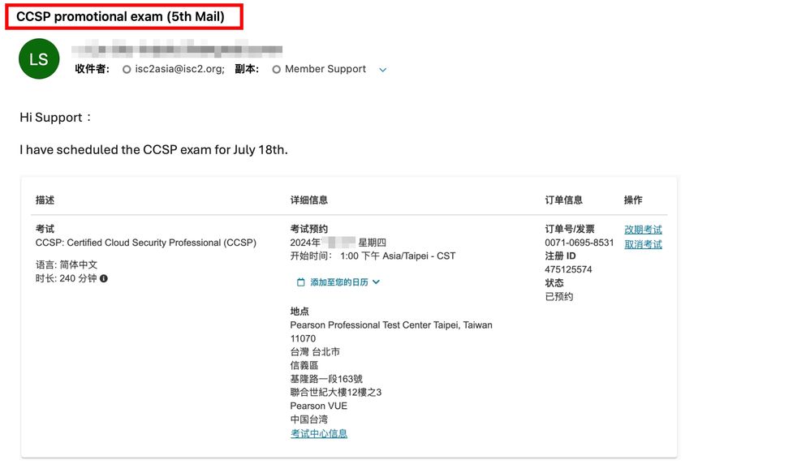Screen dimensions: 810x473
Task: Click the calendar icon before 添加至您的日历
Action: tap(300, 282)
